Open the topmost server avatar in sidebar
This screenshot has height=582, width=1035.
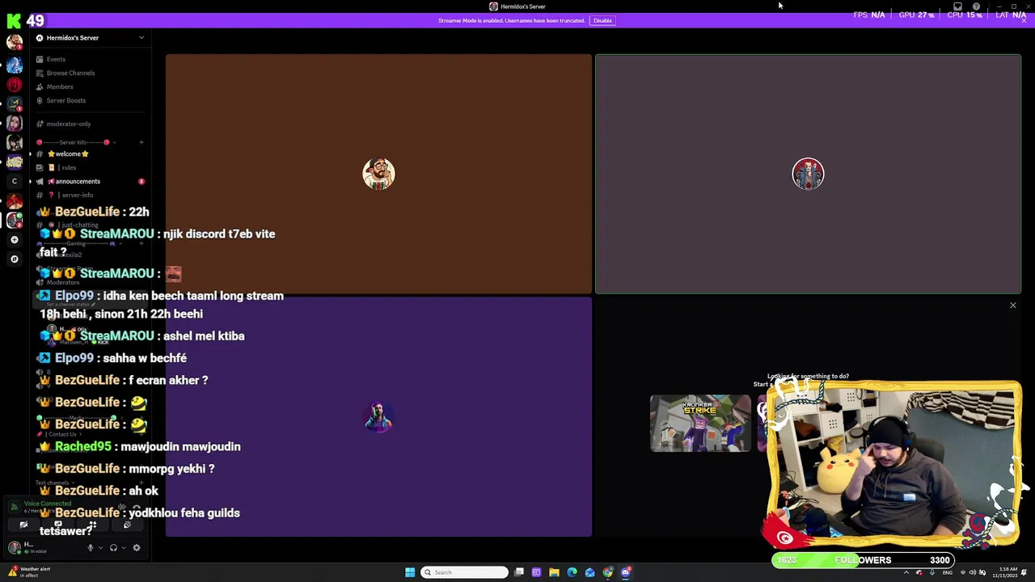(15, 42)
